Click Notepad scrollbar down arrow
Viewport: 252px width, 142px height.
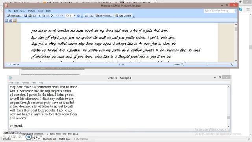click(228, 126)
